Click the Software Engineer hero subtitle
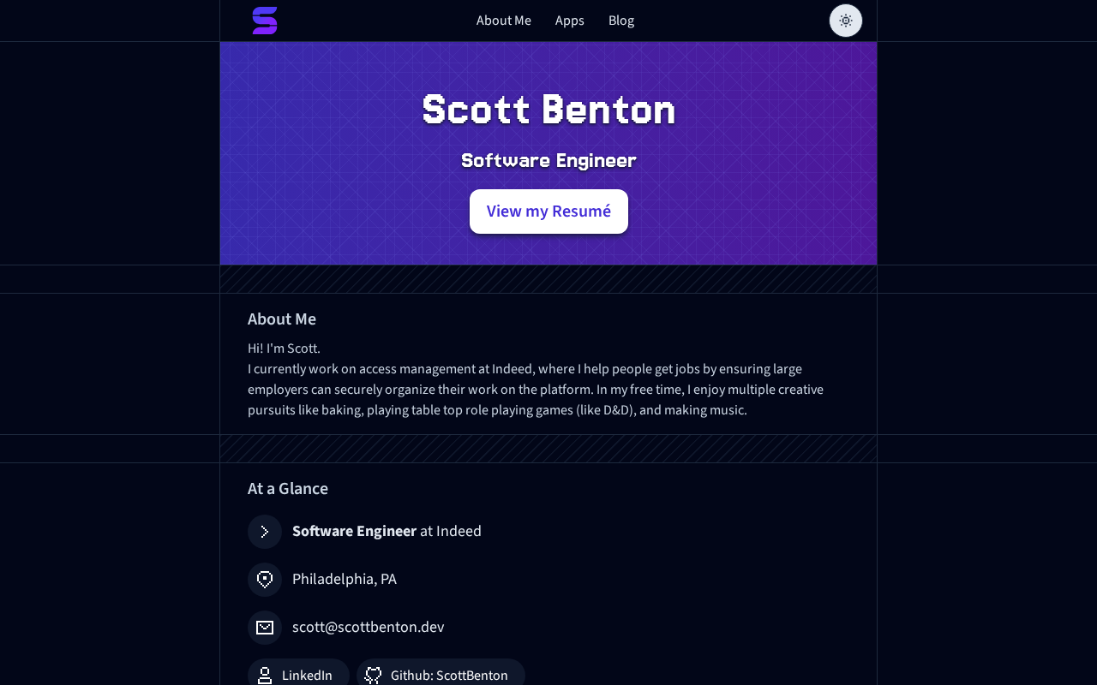1097x685 pixels. [x=548, y=160]
